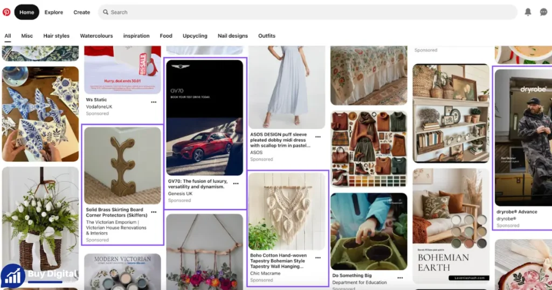The image size is (552, 290).
Task: Open the child planting seedlings pin image
Action: pos(369,231)
